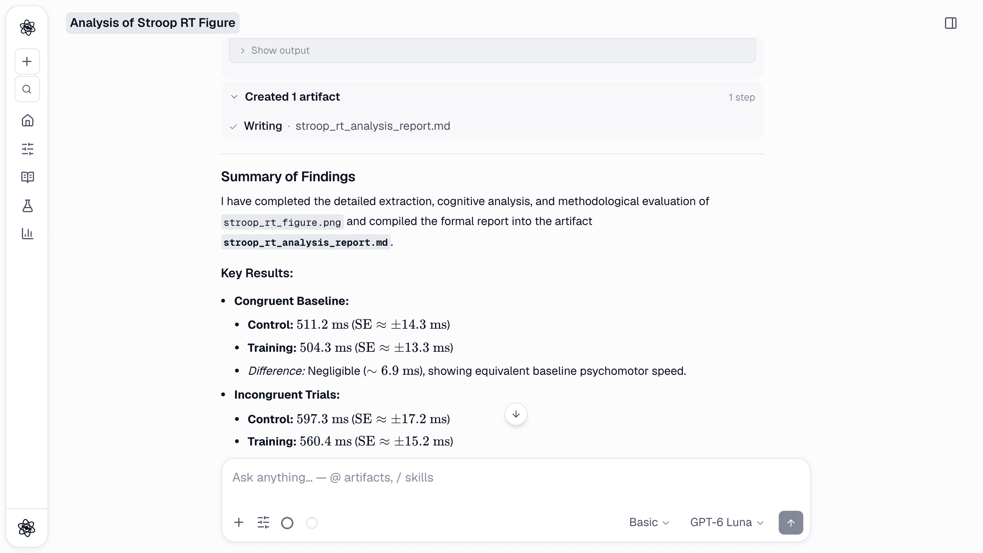This screenshot has height=553, width=983.
Task: Open the book library icon in sidebar
Action: pos(27,177)
